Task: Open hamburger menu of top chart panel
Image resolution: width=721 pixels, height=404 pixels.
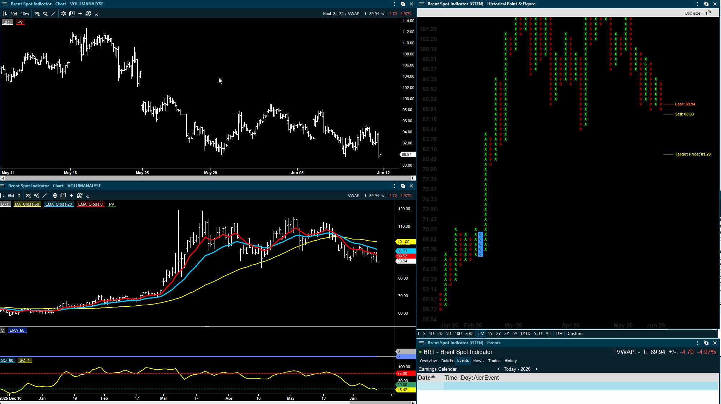Action: pos(5,4)
